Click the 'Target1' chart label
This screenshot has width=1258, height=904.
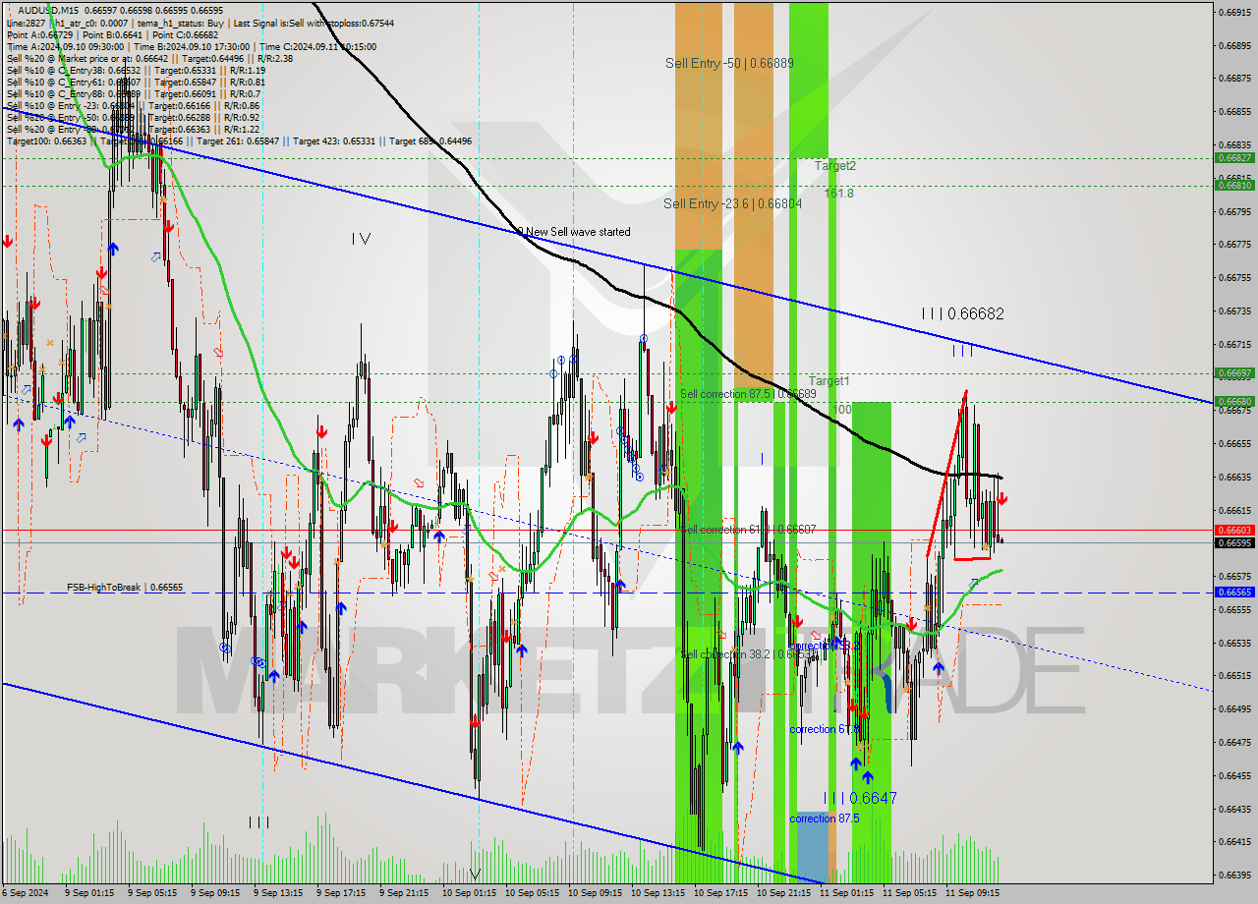[829, 380]
